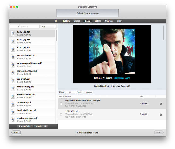Tick checkbox for Digital Booklet - Intensive Care.pdf
This screenshot has height=149, width=175.
pos(61,104)
